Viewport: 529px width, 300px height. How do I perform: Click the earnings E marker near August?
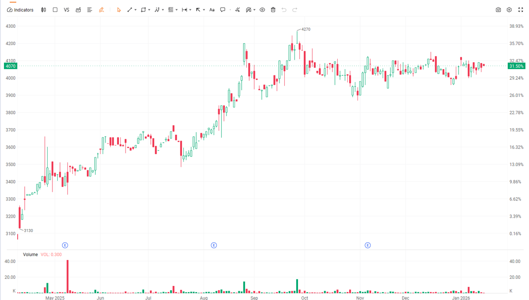214,245
